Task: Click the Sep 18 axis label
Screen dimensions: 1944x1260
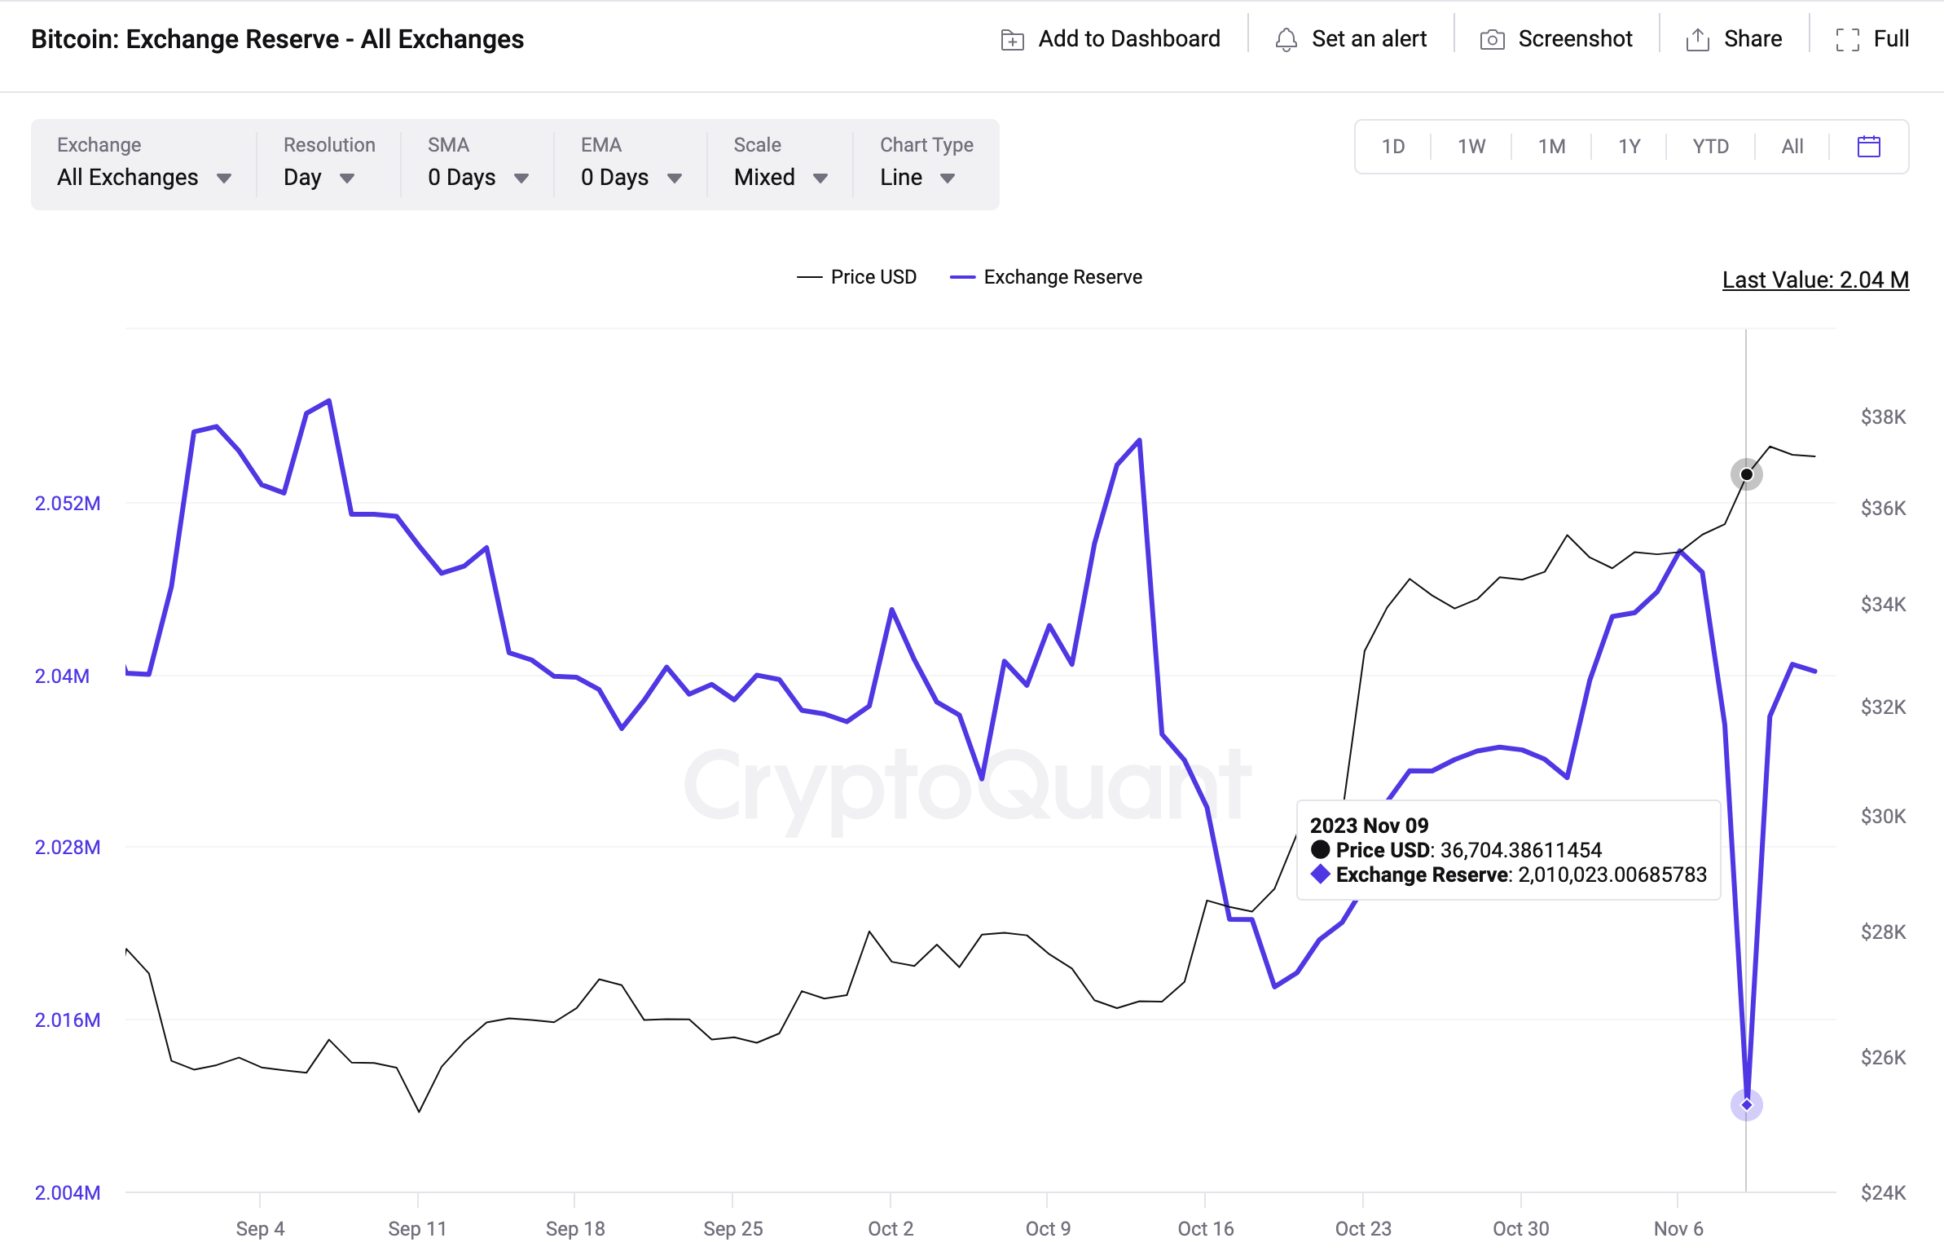Action: [x=575, y=1228]
